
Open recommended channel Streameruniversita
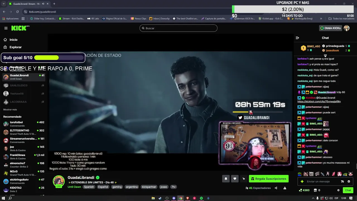click(x=23, y=140)
